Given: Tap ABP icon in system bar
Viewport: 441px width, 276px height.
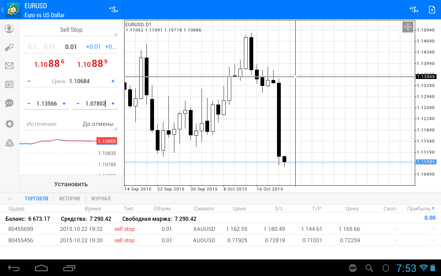Looking at the screenshot, I should coord(353,268).
